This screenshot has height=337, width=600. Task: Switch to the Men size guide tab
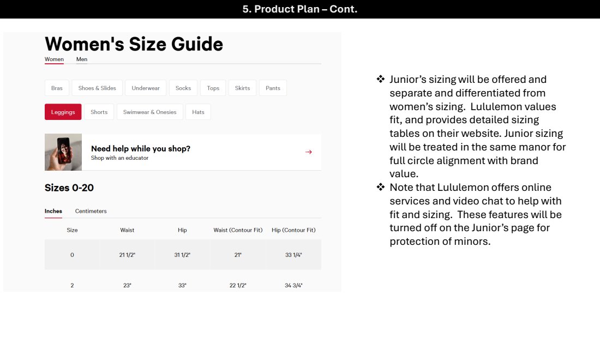tap(82, 59)
